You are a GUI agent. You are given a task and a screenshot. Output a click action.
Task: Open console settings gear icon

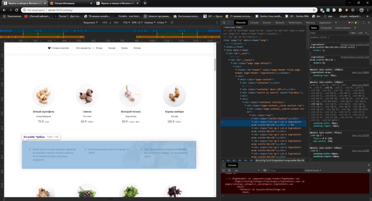pos(369,171)
